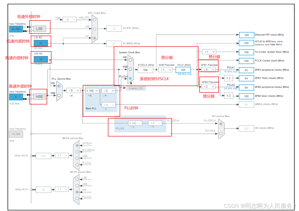
Task: Click the APB1 peripheral clocks 42 field
Action: 246,70
